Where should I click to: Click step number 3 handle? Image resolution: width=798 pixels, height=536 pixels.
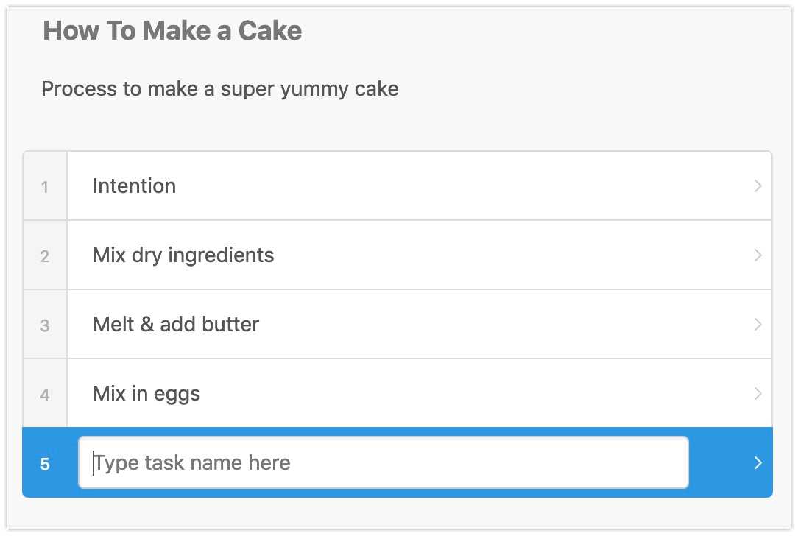click(45, 325)
